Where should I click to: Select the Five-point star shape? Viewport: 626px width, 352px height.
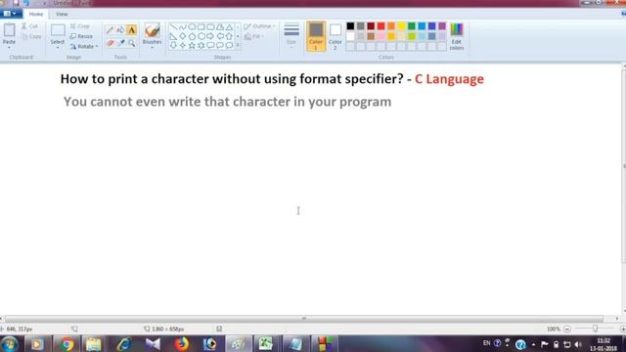click(x=192, y=46)
